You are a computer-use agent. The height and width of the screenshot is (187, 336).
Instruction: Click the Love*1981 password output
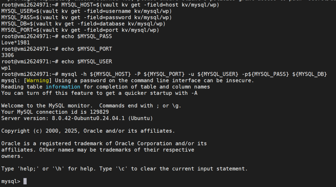click(15, 43)
